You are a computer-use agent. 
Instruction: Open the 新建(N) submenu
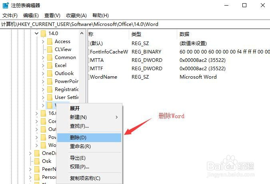point(89,117)
